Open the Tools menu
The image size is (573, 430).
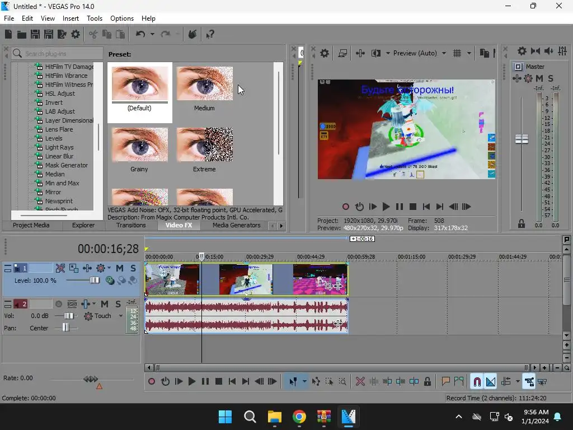coord(94,18)
